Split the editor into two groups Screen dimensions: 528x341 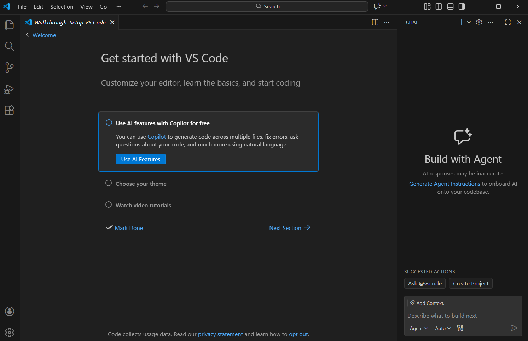375,22
